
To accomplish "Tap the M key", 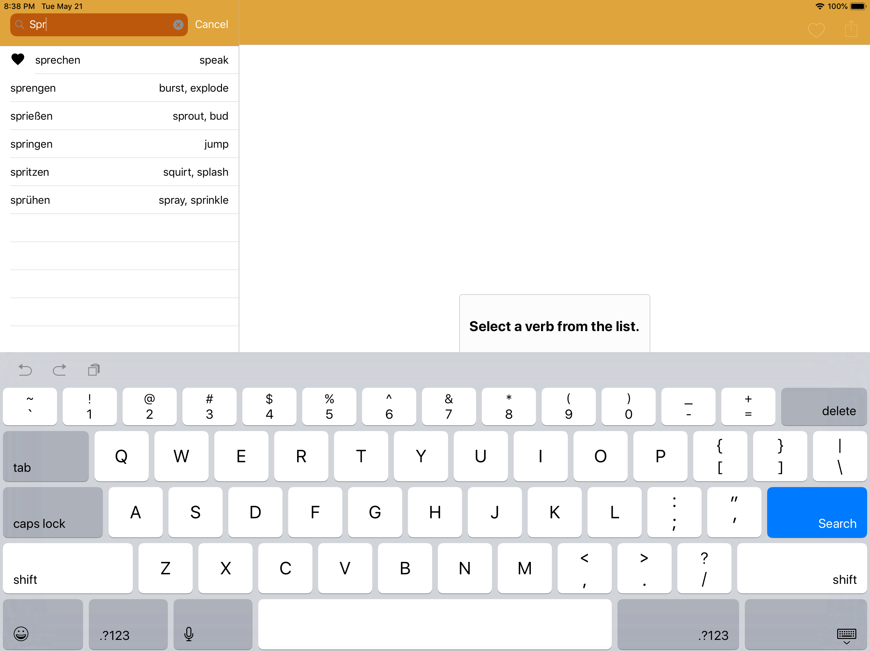I will (525, 569).
